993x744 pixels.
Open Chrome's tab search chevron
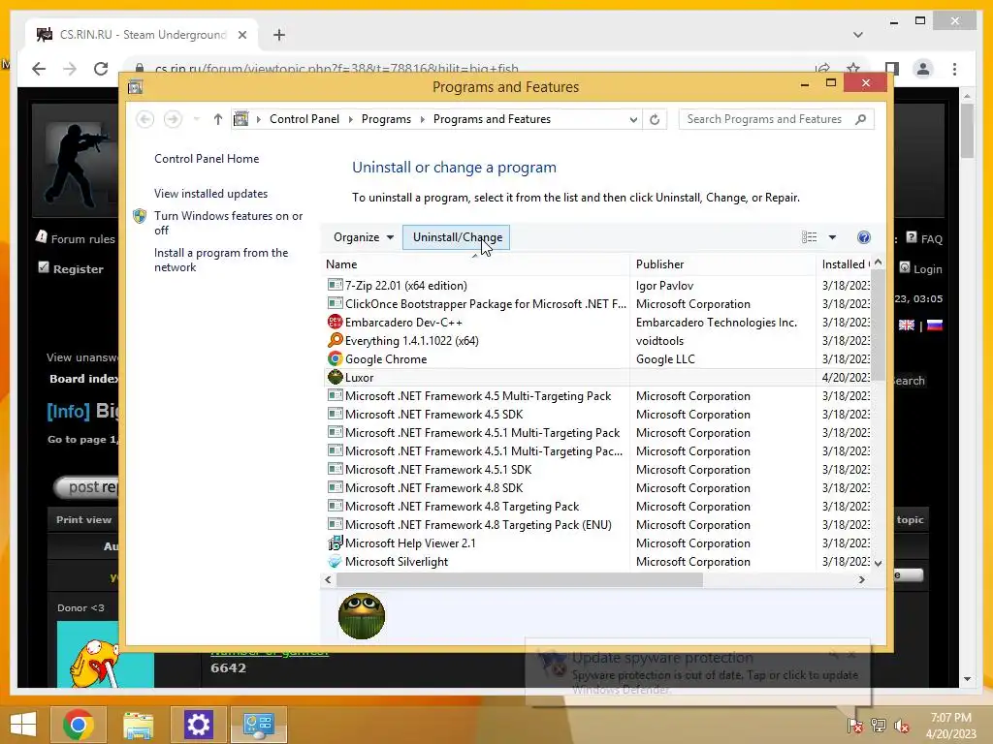pos(858,35)
